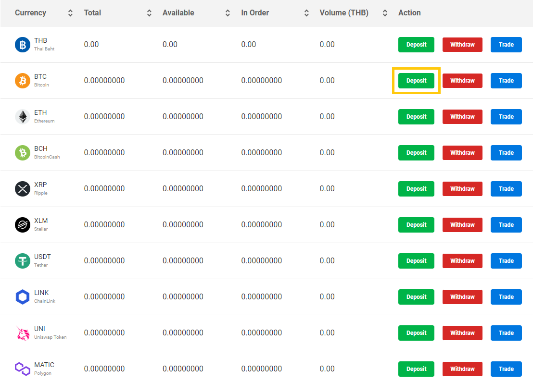This screenshot has height=382, width=533.
Task: Click the MATIC Polygon purple icon
Action: pyautogui.click(x=23, y=369)
